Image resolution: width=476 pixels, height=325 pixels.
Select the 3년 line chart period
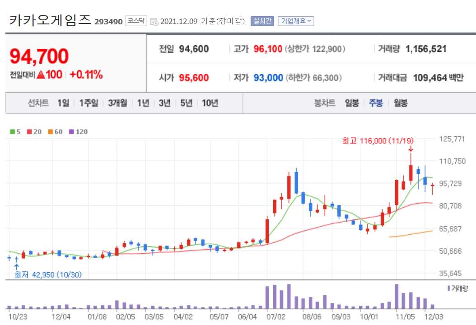(164, 103)
